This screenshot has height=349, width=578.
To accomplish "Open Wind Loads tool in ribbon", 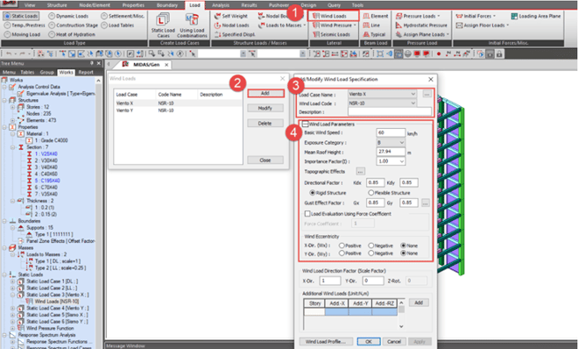I will [x=334, y=16].
